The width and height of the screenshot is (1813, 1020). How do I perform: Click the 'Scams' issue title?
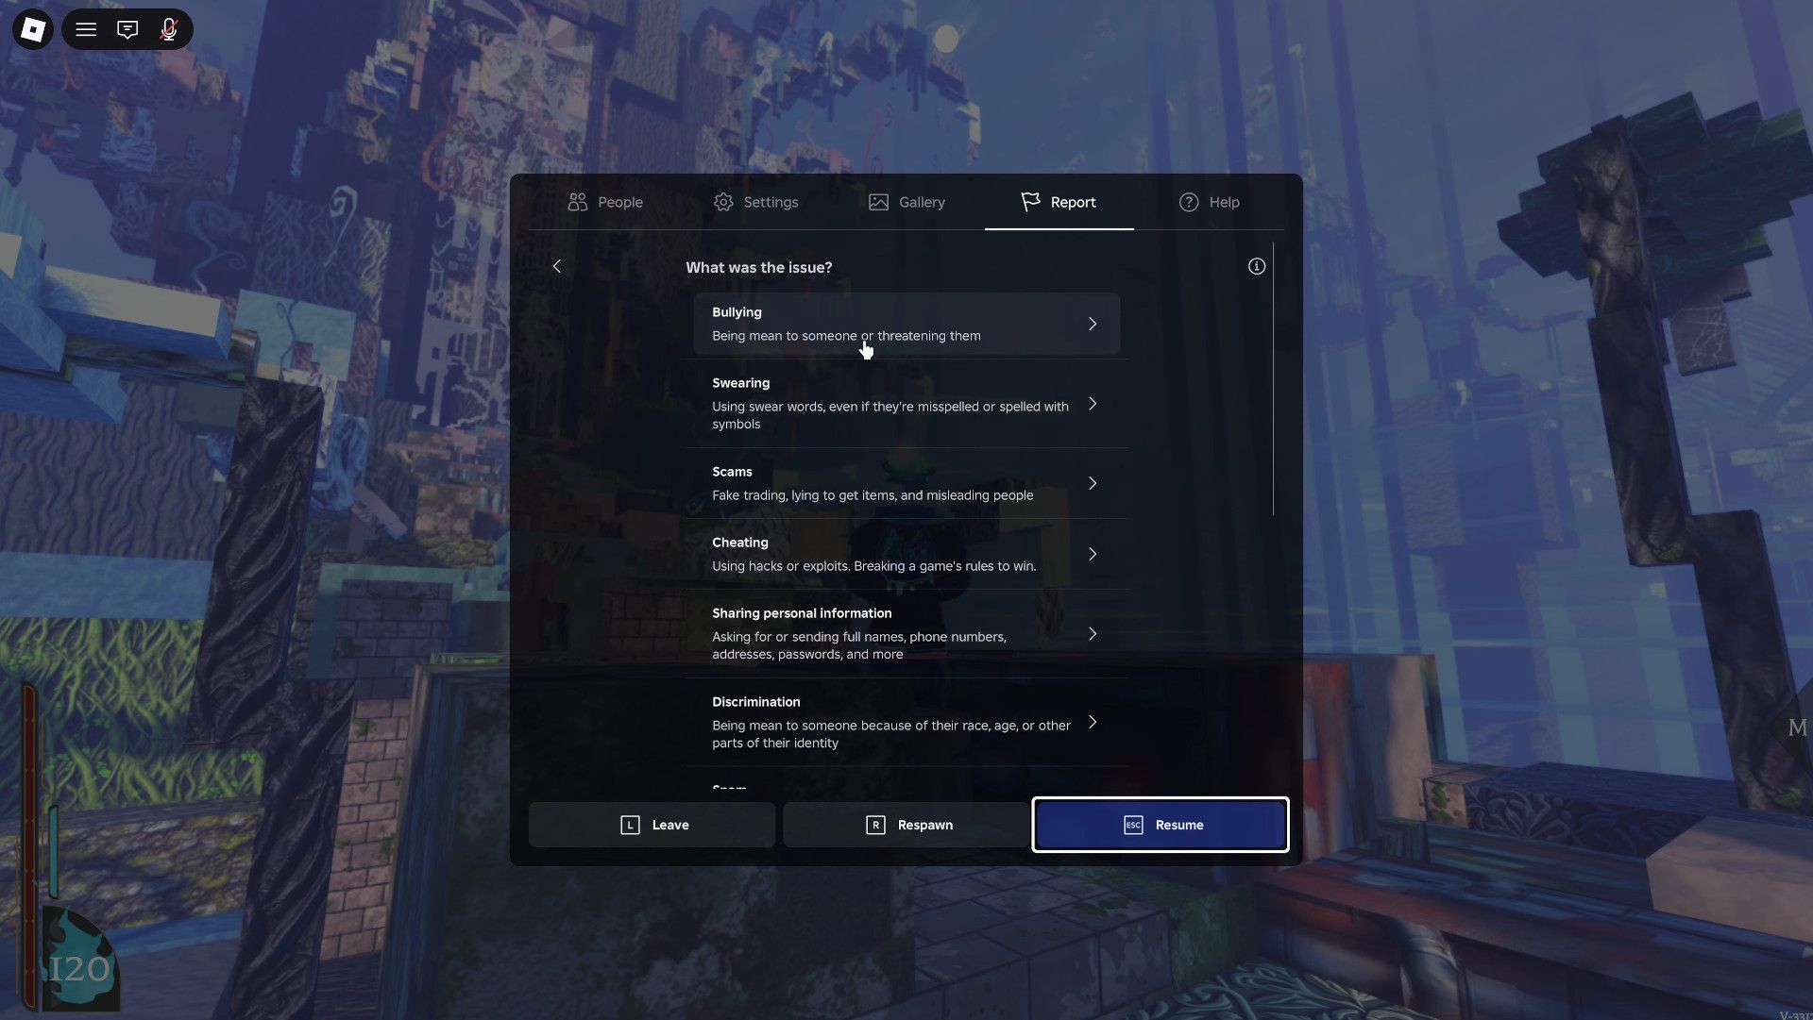(x=732, y=472)
